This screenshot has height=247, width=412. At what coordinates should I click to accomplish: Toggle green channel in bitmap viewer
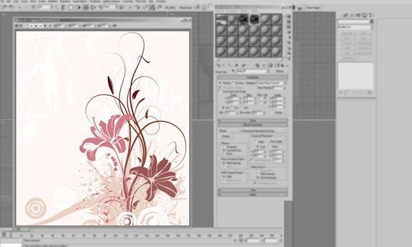point(36,26)
